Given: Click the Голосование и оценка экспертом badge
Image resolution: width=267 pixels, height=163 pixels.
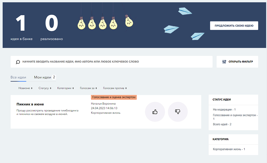Looking at the screenshot, I should click(114, 97).
